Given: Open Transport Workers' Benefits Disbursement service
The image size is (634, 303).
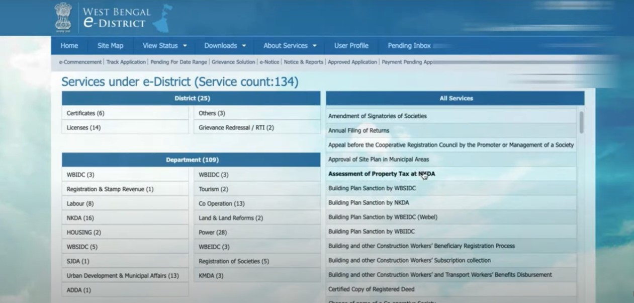Looking at the screenshot, I should click(x=451, y=275).
